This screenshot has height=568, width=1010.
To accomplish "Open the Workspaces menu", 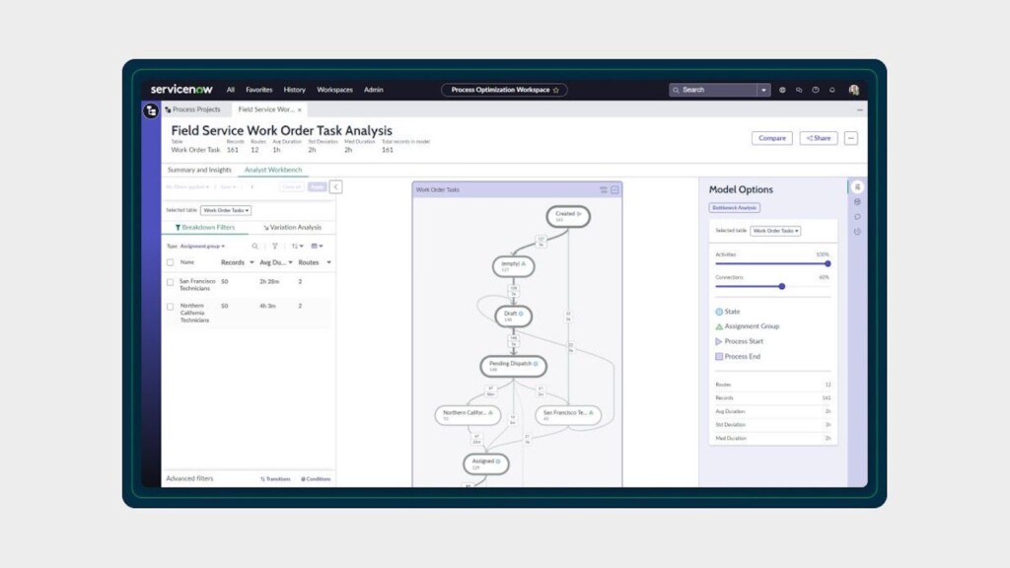I will click(335, 90).
